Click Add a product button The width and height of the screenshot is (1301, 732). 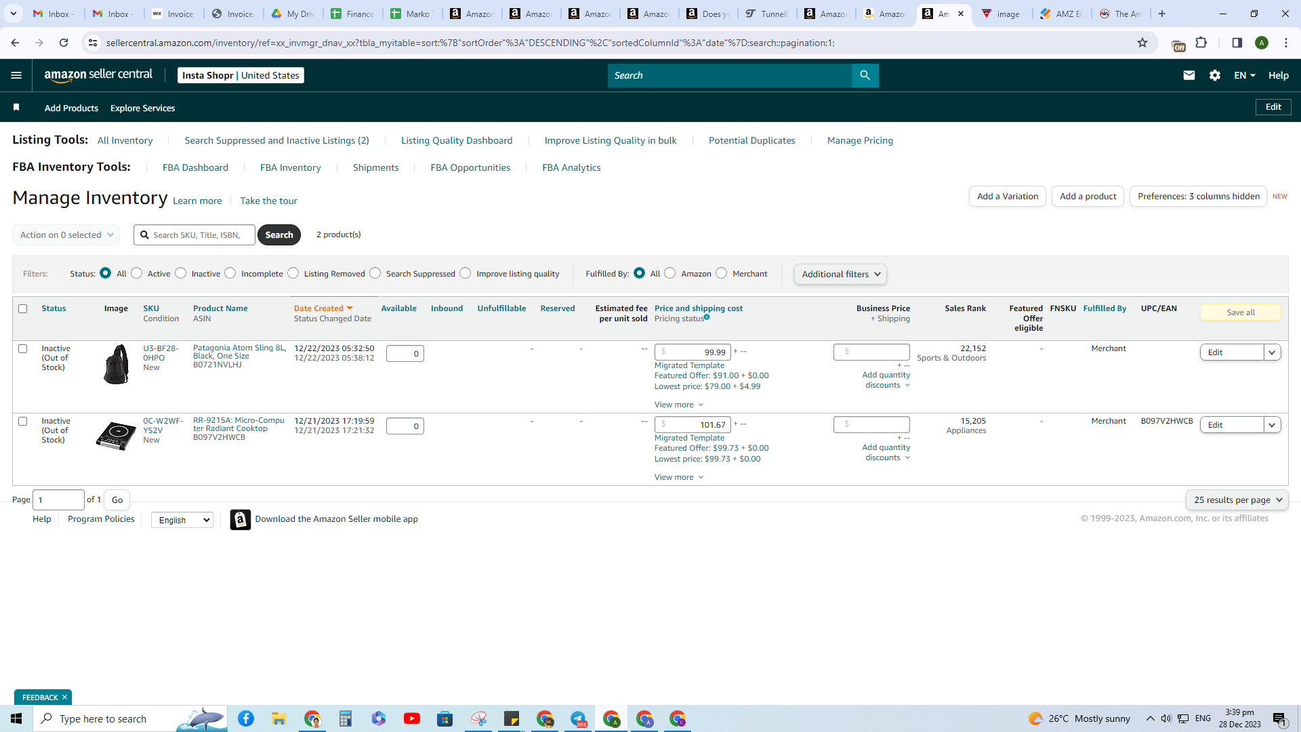[1088, 196]
